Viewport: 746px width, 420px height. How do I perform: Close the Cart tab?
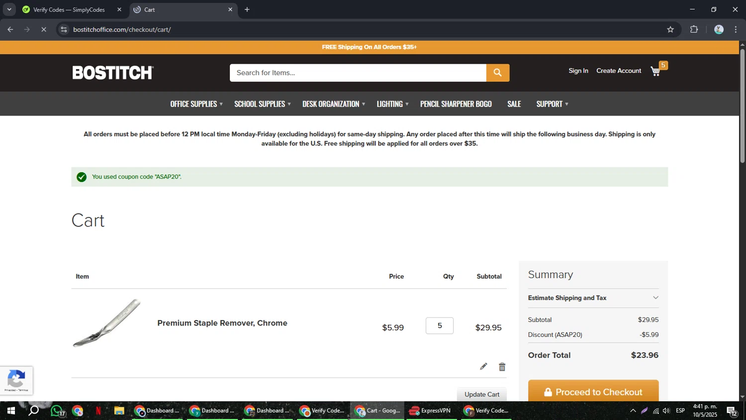(230, 9)
